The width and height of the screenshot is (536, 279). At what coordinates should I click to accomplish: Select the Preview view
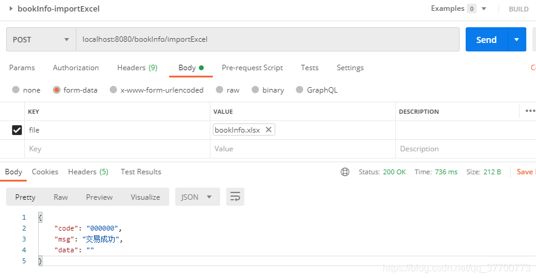click(99, 197)
